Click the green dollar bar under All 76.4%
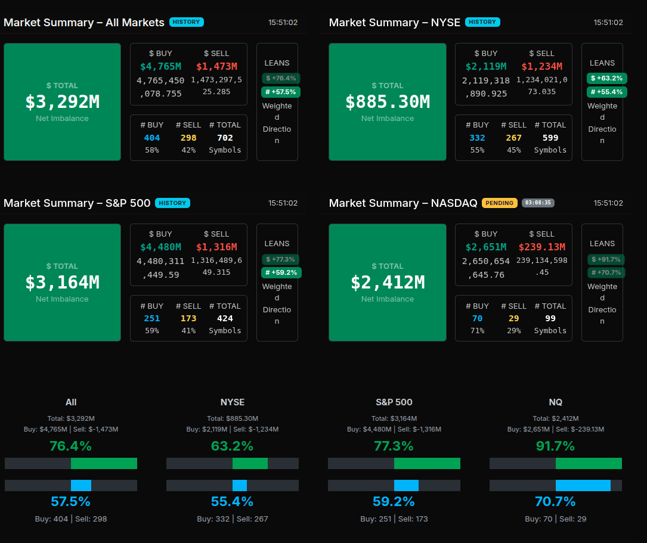 (x=104, y=464)
